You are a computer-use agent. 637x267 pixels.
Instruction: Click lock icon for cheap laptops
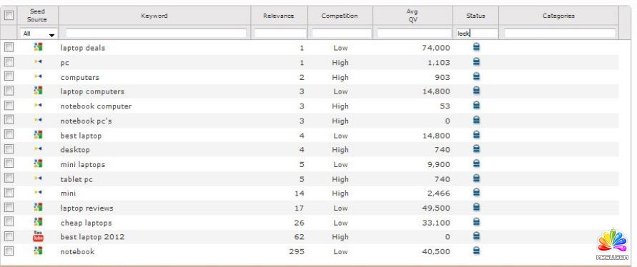477,221
